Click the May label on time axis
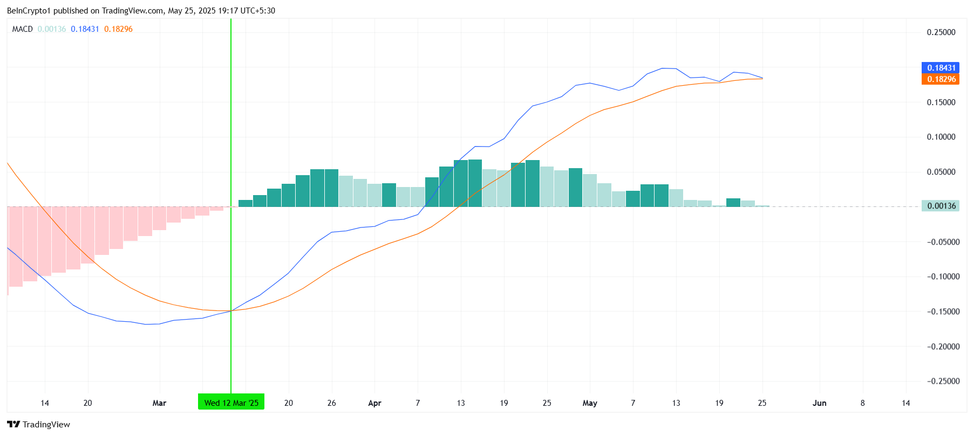The image size is (974, 436). pyautogui.click(x=590, y=403)
